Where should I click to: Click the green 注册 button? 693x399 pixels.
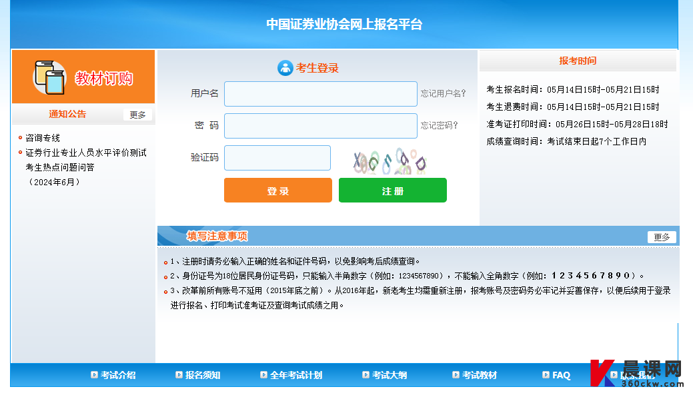[x=392, y=191]
